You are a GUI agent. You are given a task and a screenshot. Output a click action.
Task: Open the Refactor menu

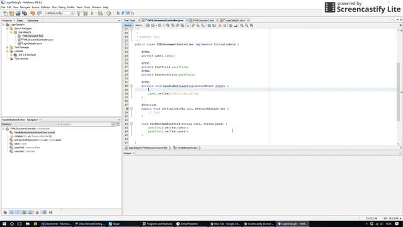coord(45,7)
